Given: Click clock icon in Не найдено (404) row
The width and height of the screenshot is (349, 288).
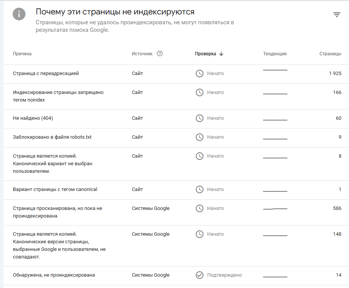Looking at the screenshot, I should (200, 118).
